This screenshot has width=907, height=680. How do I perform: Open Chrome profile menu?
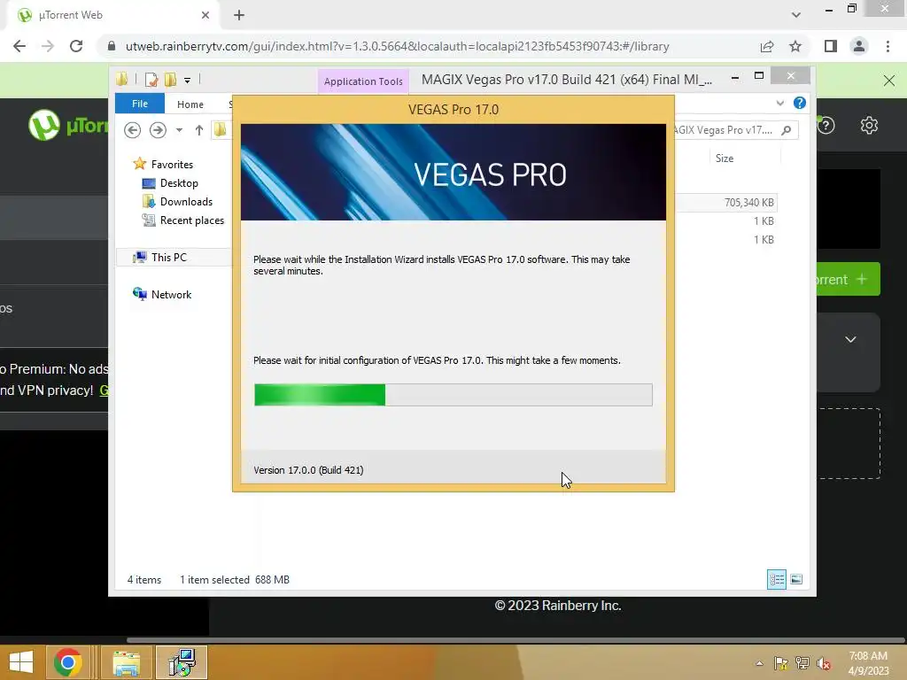[x=859, y=46]
